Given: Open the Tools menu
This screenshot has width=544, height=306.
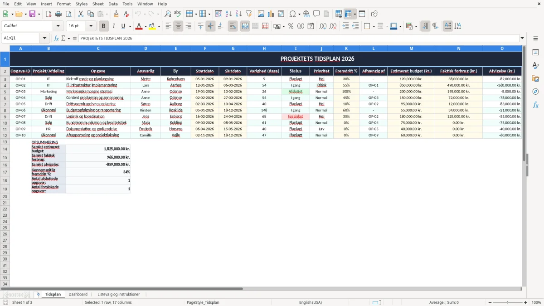Looking at the screenshot, I should point(127,4).
